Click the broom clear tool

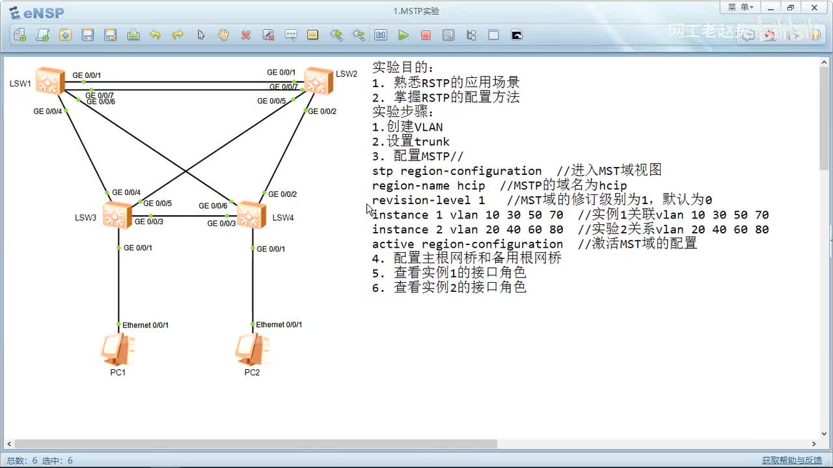click(x=268, y=35)
